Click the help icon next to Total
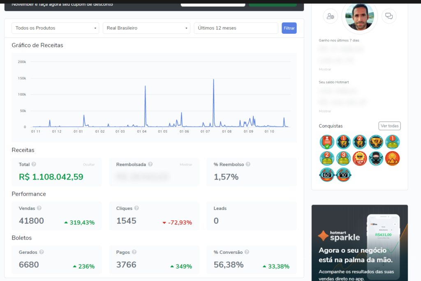Image resolution: width=421 pixels, height=281 pixels. tap(34, 164)
